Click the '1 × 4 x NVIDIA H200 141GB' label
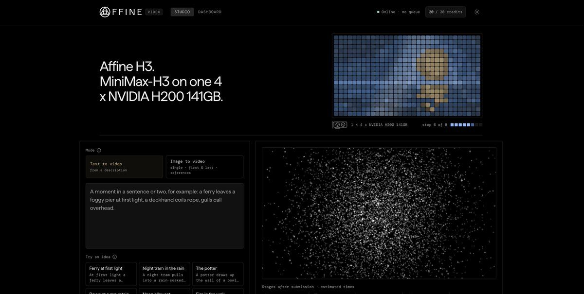584x294 pixels. pos(379,125)
